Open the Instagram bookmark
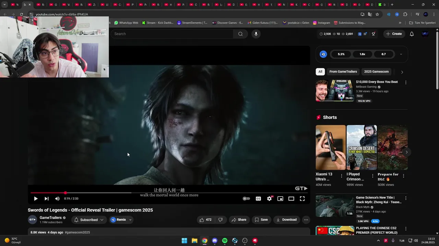439x246 pixels. pos(321,23)
